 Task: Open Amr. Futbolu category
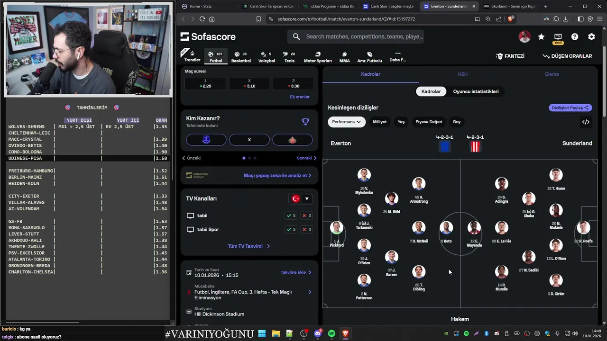[369, 56]
